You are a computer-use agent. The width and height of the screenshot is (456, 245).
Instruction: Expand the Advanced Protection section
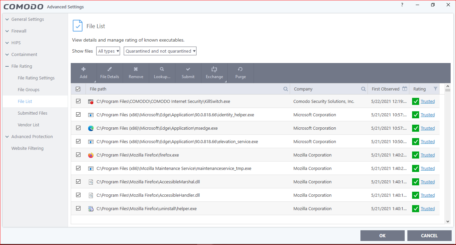[32, 136]
